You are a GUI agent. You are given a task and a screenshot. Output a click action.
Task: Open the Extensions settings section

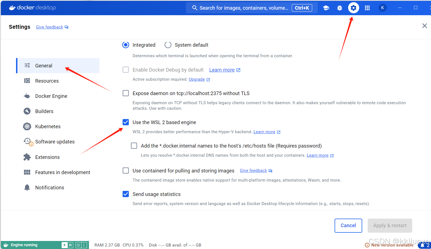pos(58,157)
